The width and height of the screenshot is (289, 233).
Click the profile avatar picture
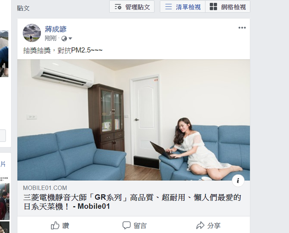[32, 33]
